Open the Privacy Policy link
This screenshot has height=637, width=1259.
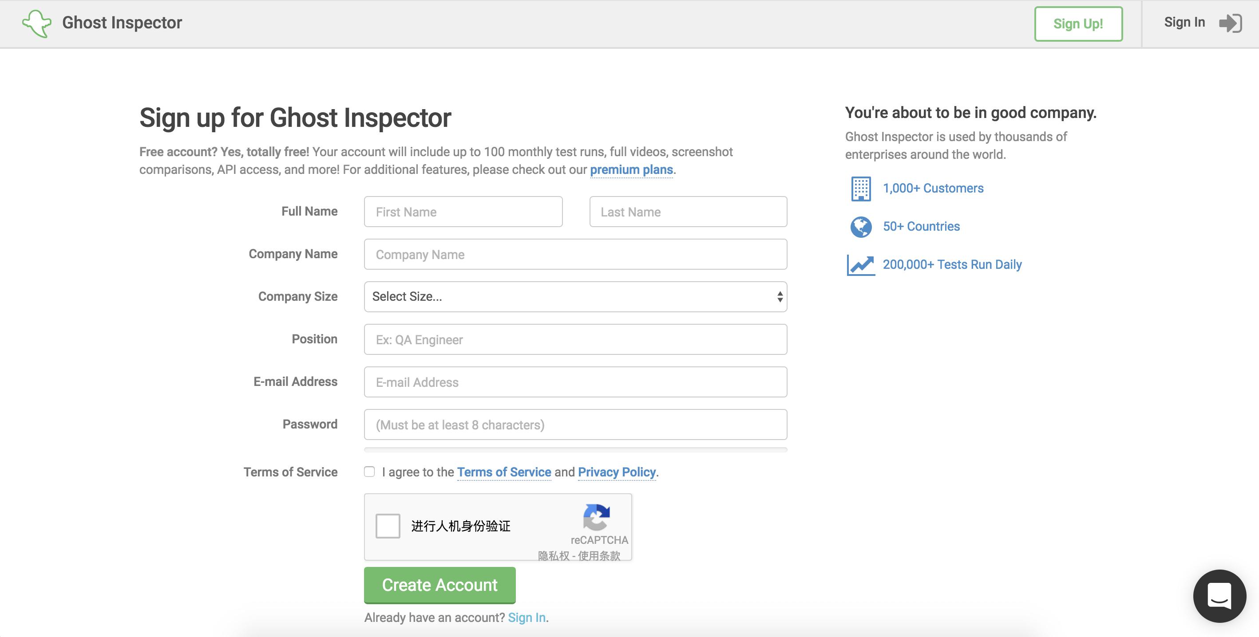[x=617, y=472]
